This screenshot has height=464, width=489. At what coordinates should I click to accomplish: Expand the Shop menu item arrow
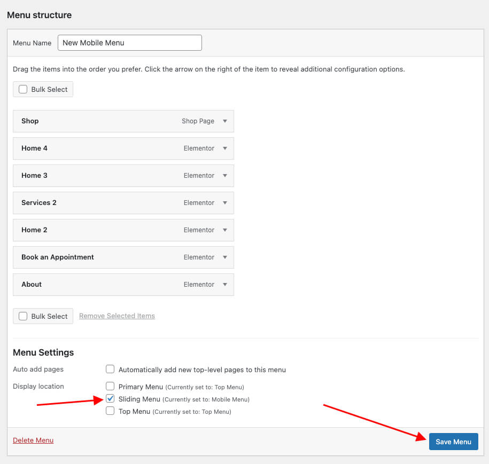pyautogui.click(x=225, y=121)
